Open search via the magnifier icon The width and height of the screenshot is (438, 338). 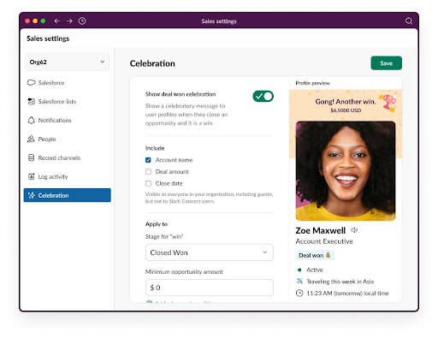tap(409, 21)
